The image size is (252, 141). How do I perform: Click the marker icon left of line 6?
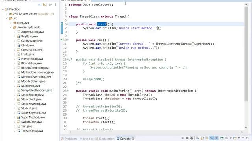tap(62, 23)
